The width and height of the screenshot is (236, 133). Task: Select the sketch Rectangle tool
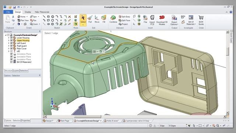(x=48, y=17)
